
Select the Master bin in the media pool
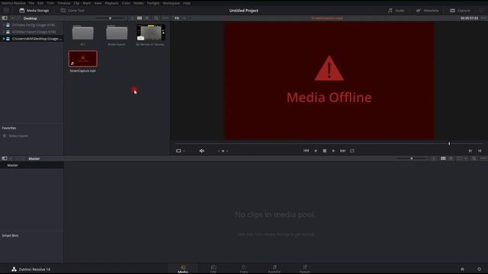click(32, 166)
